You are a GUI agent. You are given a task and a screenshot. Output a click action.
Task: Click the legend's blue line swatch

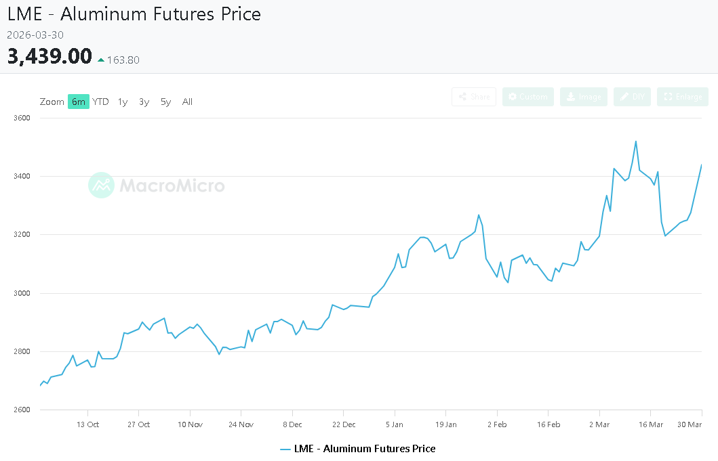click(285, 449)
